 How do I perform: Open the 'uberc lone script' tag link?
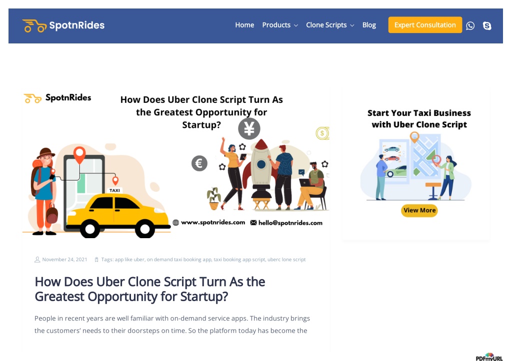(286, 260)
